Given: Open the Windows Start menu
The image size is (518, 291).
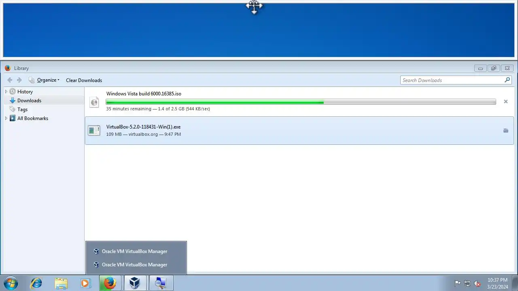Looking at the screenshot, I should [11, 283].
